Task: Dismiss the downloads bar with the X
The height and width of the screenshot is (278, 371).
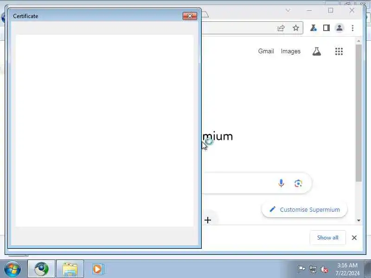Action: point(354,238)
